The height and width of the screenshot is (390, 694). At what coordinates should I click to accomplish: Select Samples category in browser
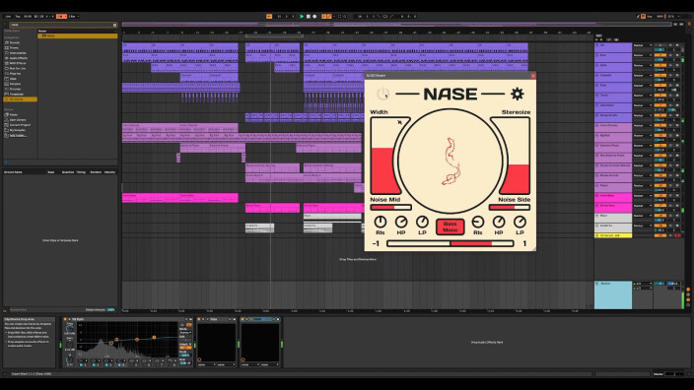point(15,84)
